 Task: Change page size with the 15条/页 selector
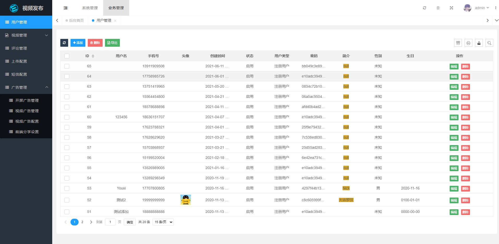pos(163,222)
